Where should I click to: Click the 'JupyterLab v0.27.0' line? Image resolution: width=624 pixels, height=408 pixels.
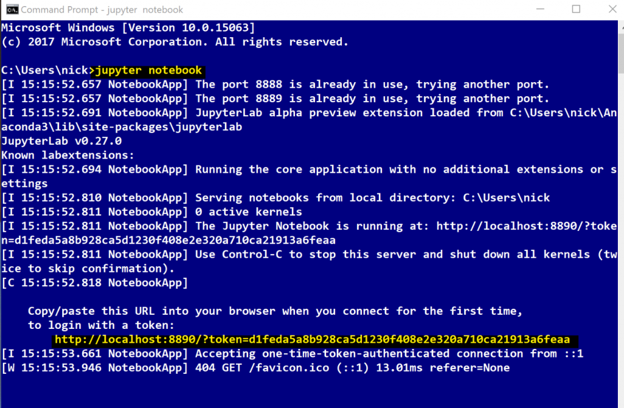click(x=62, y=141)
